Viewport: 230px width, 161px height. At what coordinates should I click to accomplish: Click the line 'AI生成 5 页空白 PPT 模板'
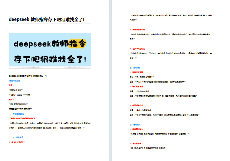click(20, 95)
